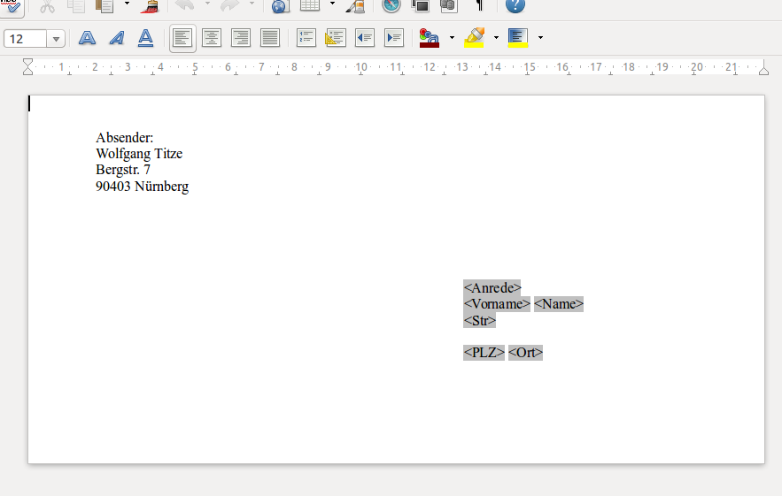Click the Insert Table icon
782x496 pixels.
pyautogui.click(x=310, y=6)
